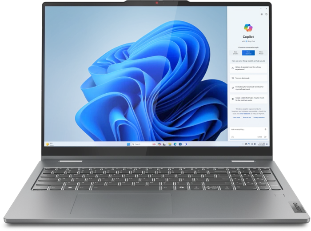Open File Explorer from the taskbar

tap(170, 144)
